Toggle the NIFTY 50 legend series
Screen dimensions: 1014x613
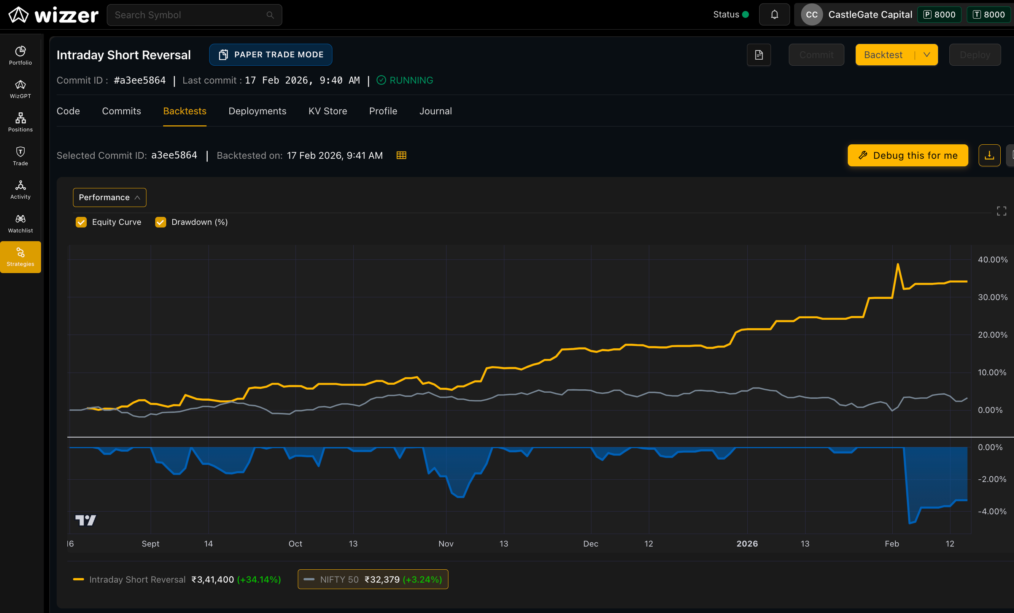point(373,579)
